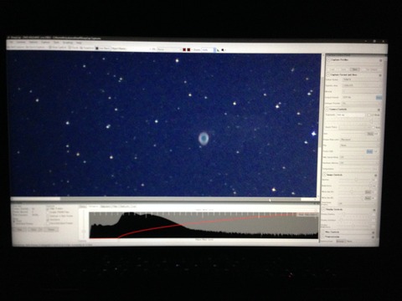This screenshot has width=402, height=301.
Task: Click Auto button for White Bal (R)
Action: tap(368, 192)
